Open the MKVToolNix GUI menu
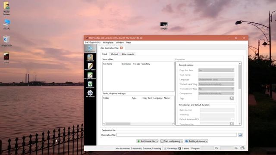Screen dimensions: 276x155 click(x=93, y=43)
